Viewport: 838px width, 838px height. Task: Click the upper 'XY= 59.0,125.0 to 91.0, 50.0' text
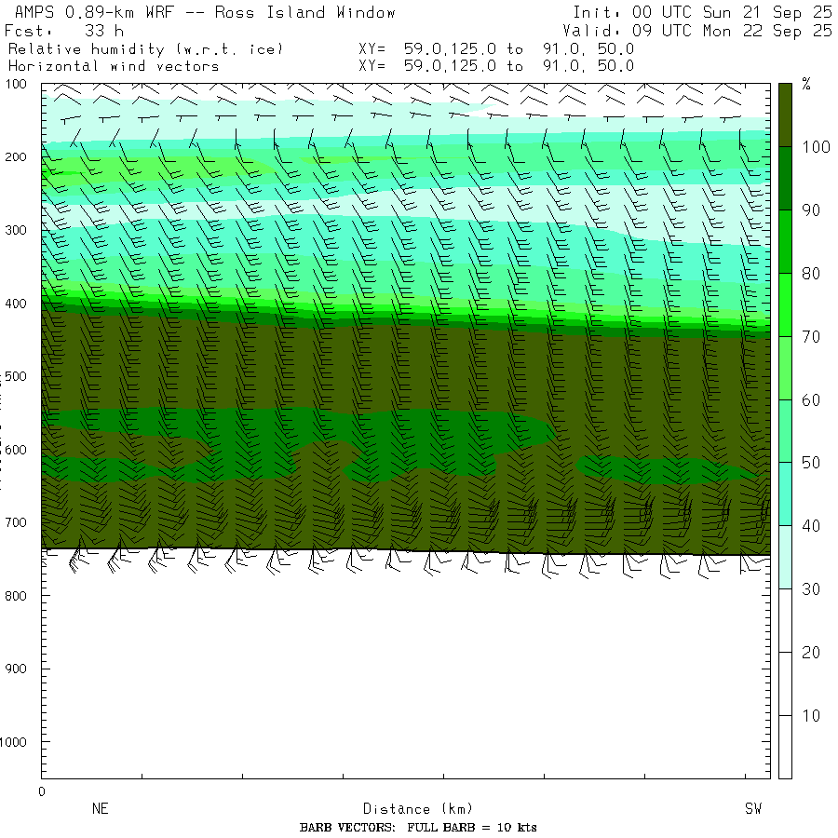click(496, 49)
